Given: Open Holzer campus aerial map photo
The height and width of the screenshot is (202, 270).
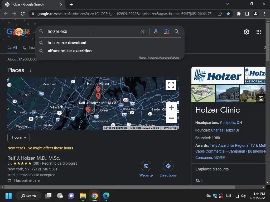Looking at the screenshot, I should click(203, 93).
